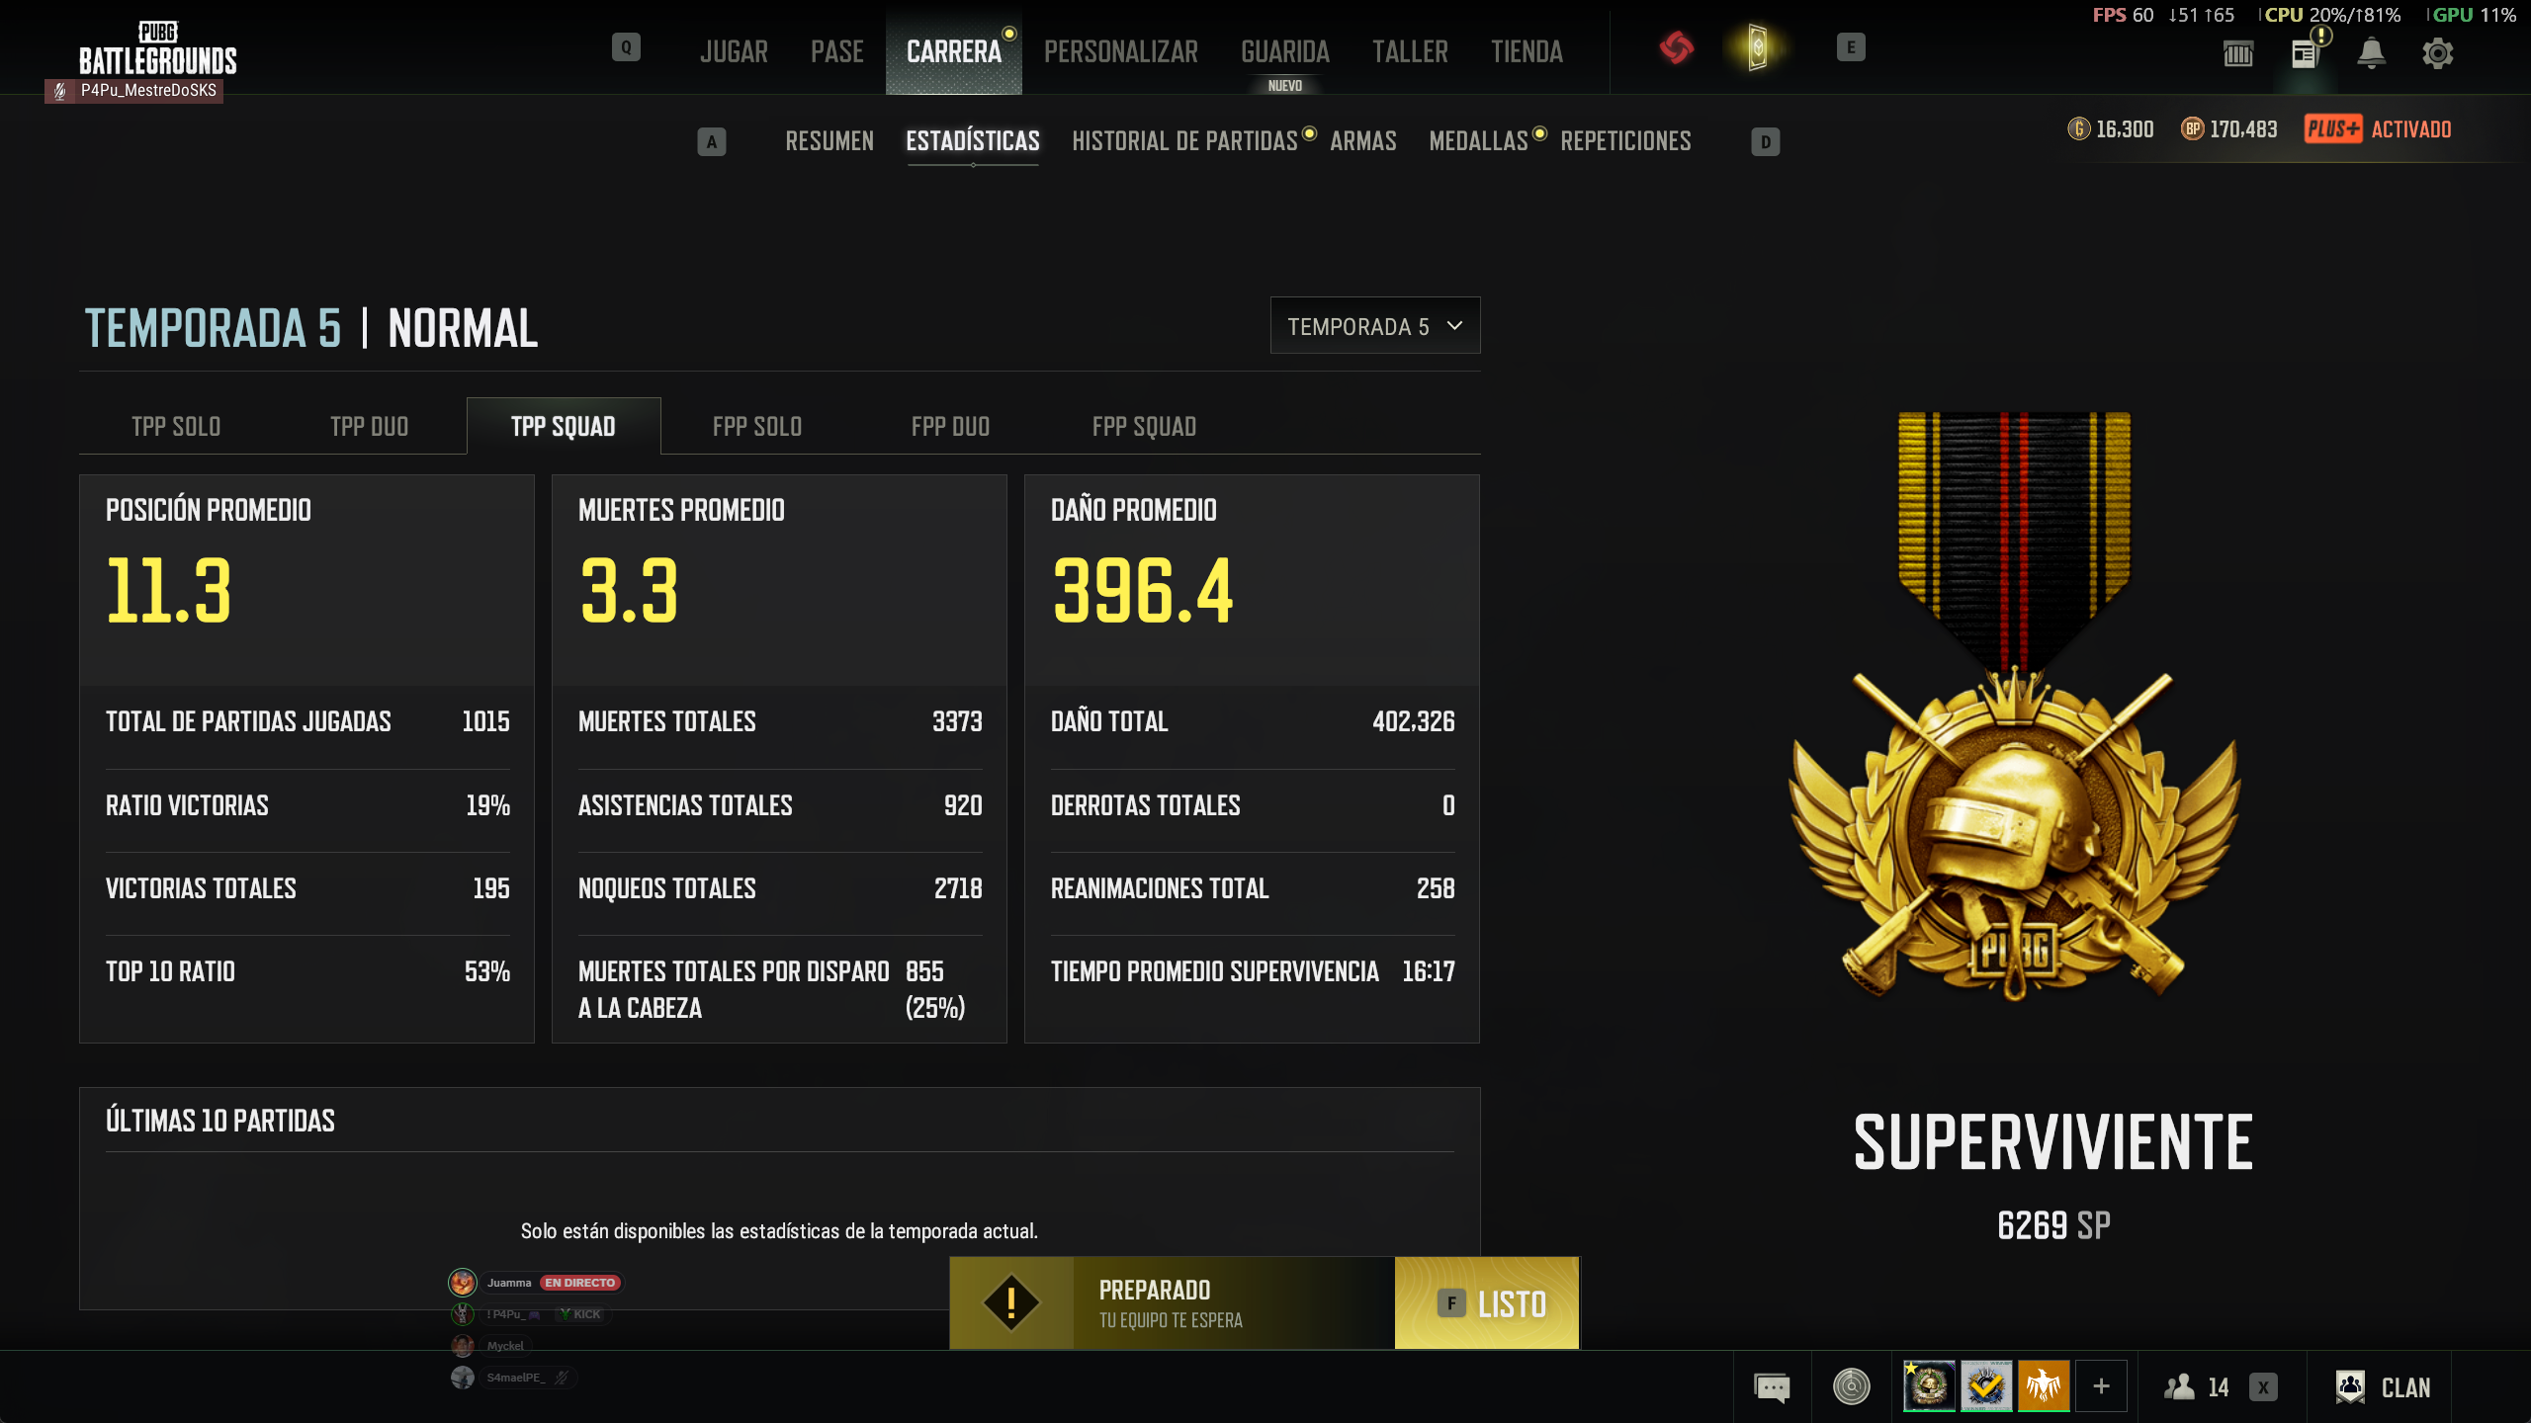Select the TPP SQUAD mode tab
Image resolution: width=2531 pixels, height=1423 pixels.
coord(564,427)
